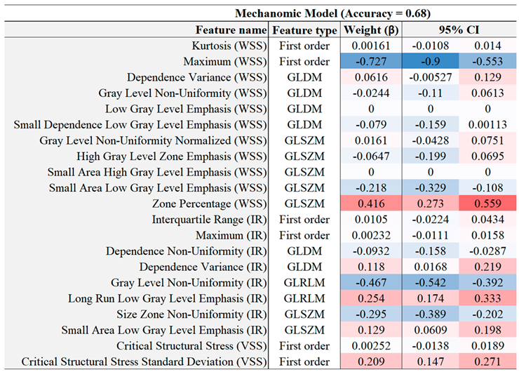Select the Feature type column header
Image resolution: width=519 pixels, height=372 pixels.
click(304, 30)
